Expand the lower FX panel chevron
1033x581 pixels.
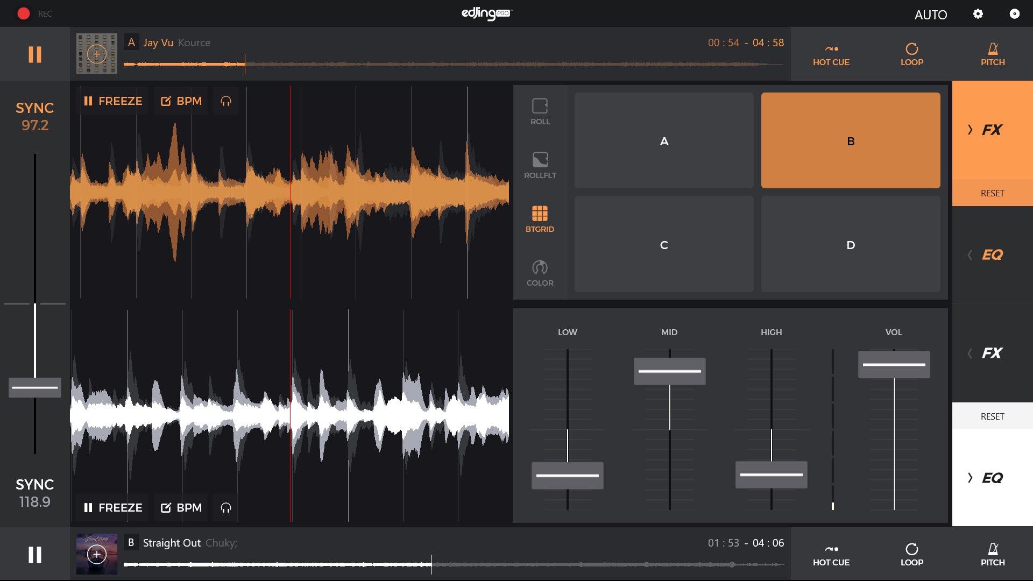(x=970, y=353)
